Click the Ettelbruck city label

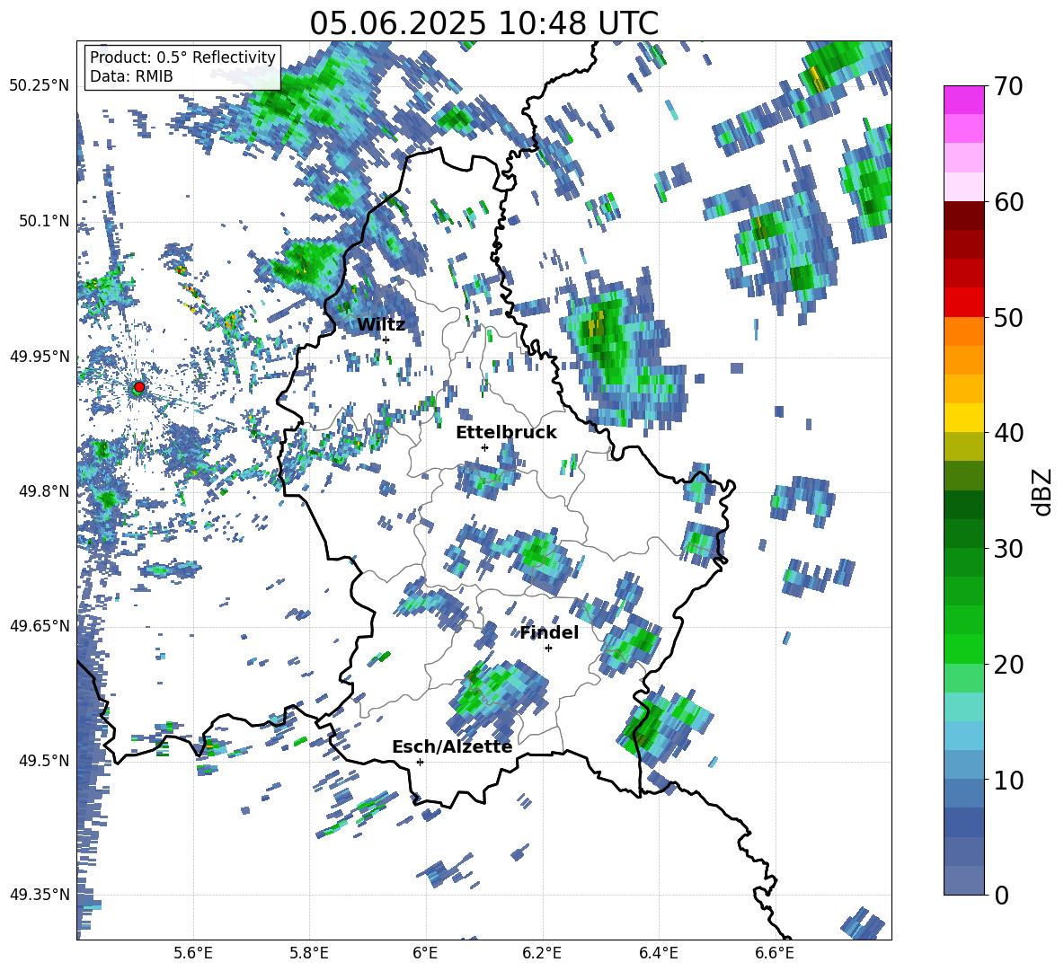506,433
